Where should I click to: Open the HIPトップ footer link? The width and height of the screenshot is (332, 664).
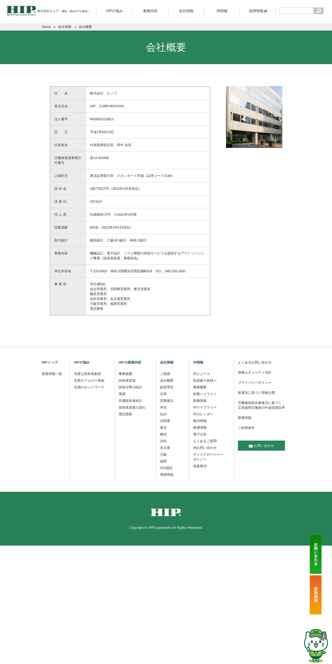pos(50,363)
